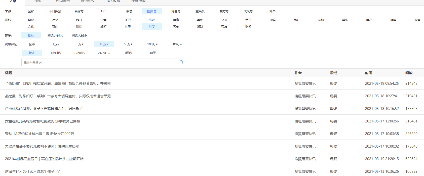This screenshot has height=176, width=424.
Task: Click the 阅读 column header
Action: tap(409, 73)
